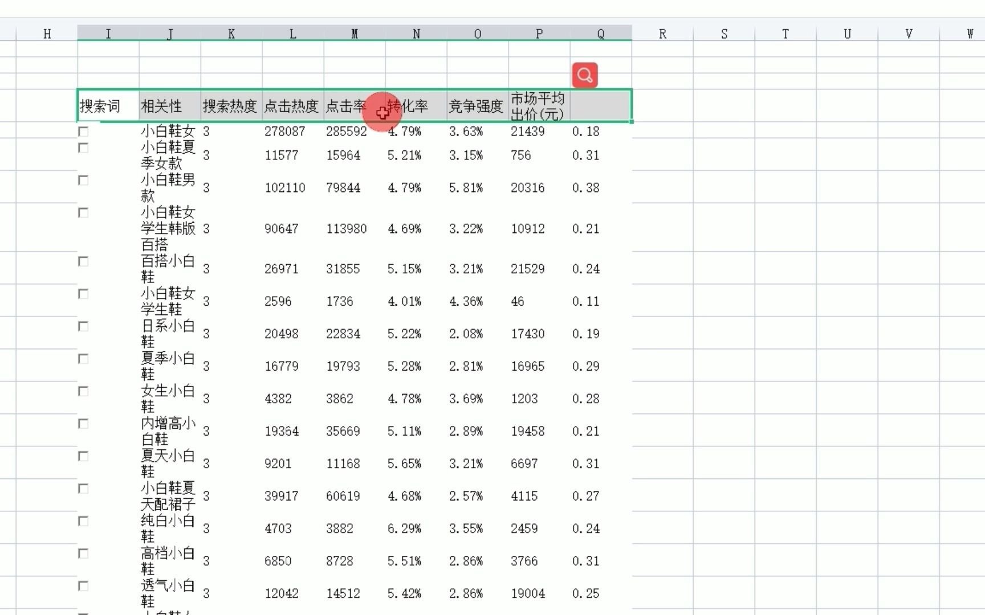Screen dimensions: 985x615
Task: Check the box beside 百搭小白鞋
Action: pos(83,261)
